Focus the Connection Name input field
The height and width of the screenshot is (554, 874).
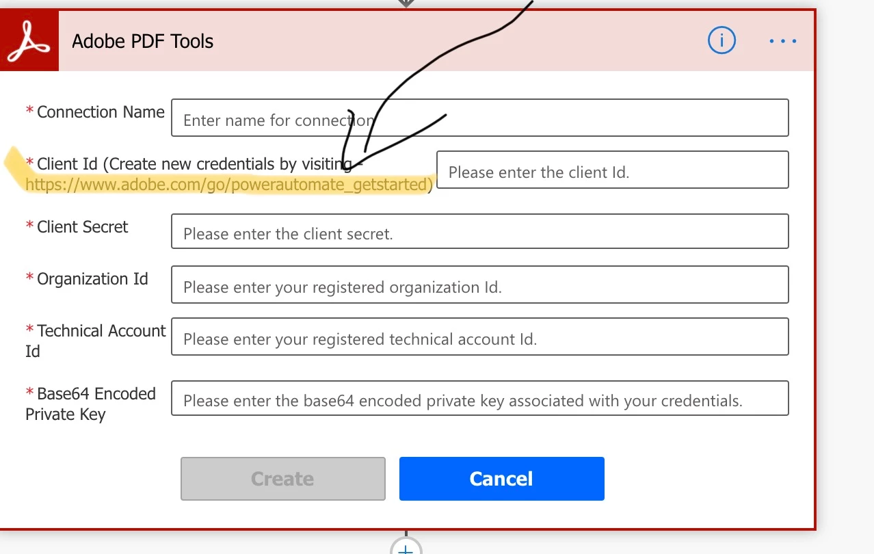480,118
